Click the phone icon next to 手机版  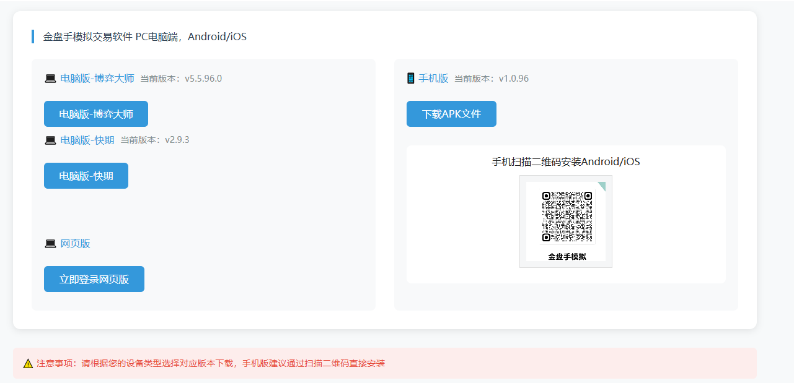pos(410,79)
